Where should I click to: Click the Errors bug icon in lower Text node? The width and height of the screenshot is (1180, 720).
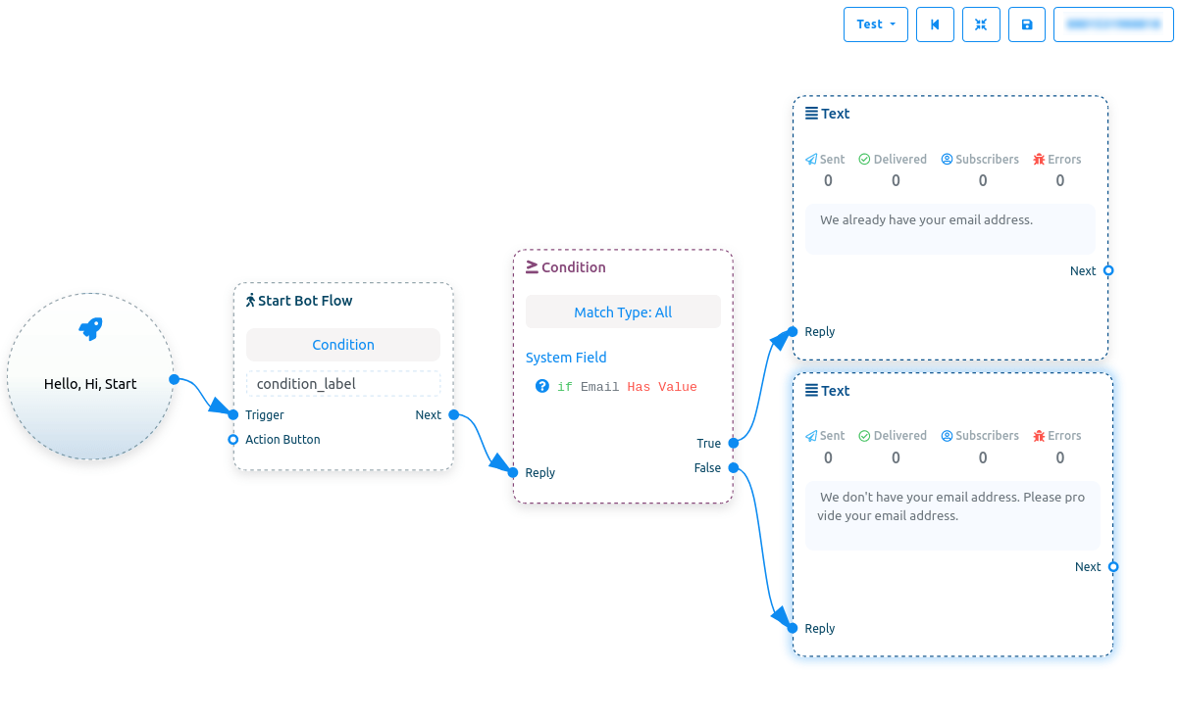click(x=1039, y=436)
